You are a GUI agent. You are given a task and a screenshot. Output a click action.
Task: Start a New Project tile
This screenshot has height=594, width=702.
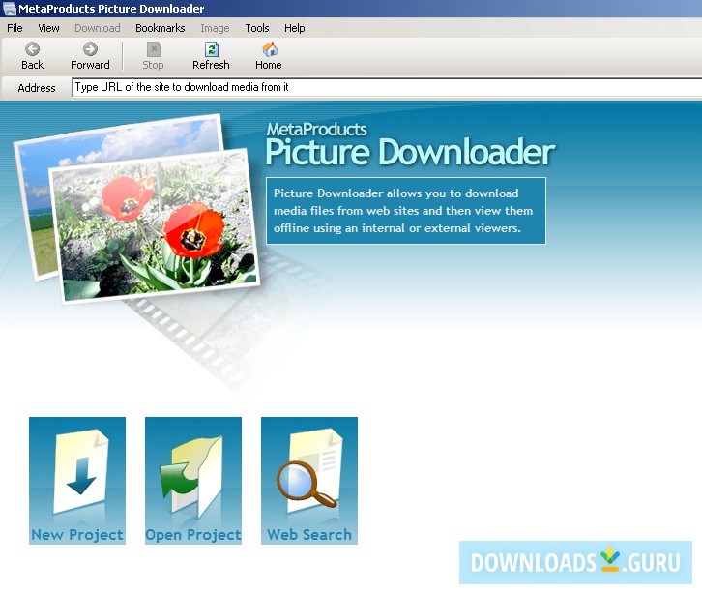[77, 481]
